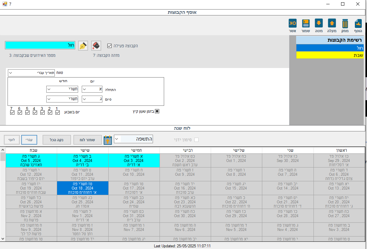Select שבת group in the groups list
The width and height of the screenshot is (367, 249).
[x=330, y=55]
